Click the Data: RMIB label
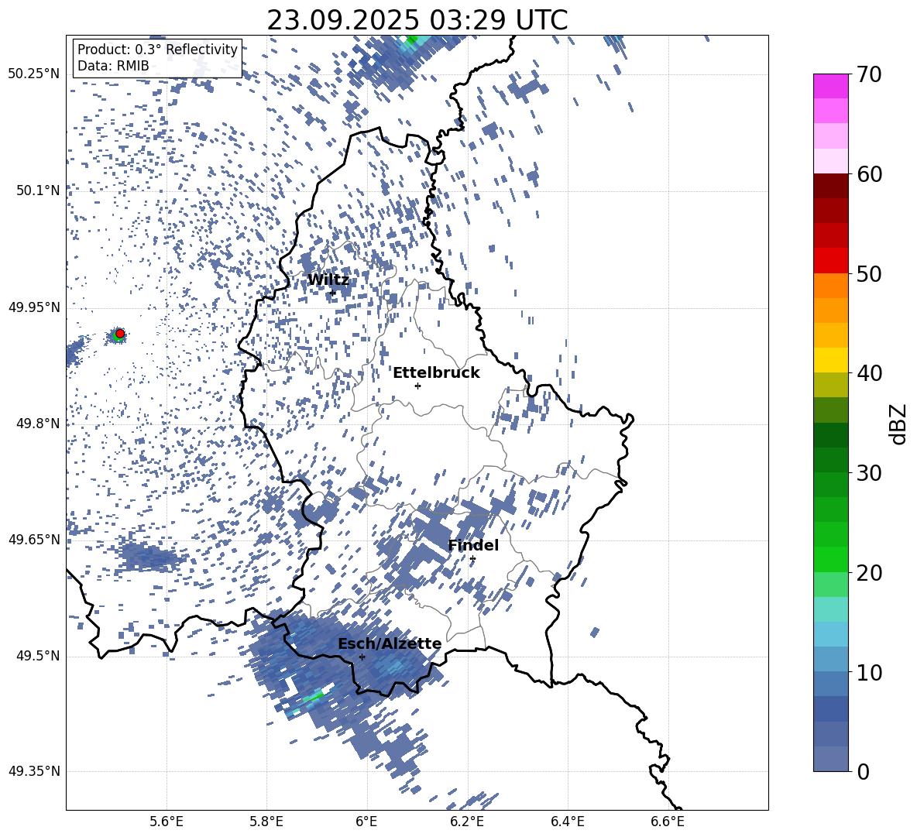This screenshot has height=837, width=917. [113, 66]
